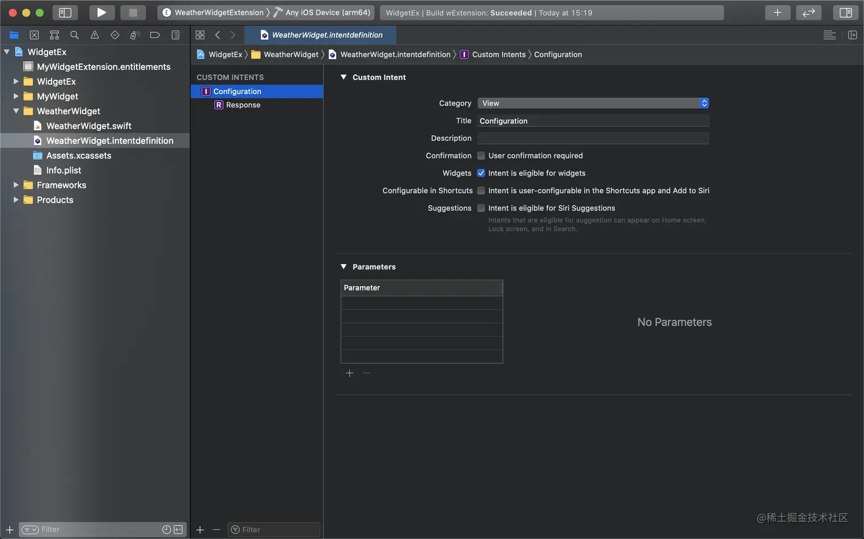Click WeatherWidget.intentdefinition in jump bar
864x539 pixels.
point(390,54)
